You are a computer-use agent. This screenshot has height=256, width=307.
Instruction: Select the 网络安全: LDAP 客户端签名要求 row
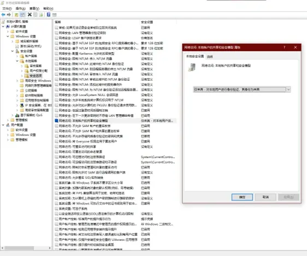click(115, 38)
